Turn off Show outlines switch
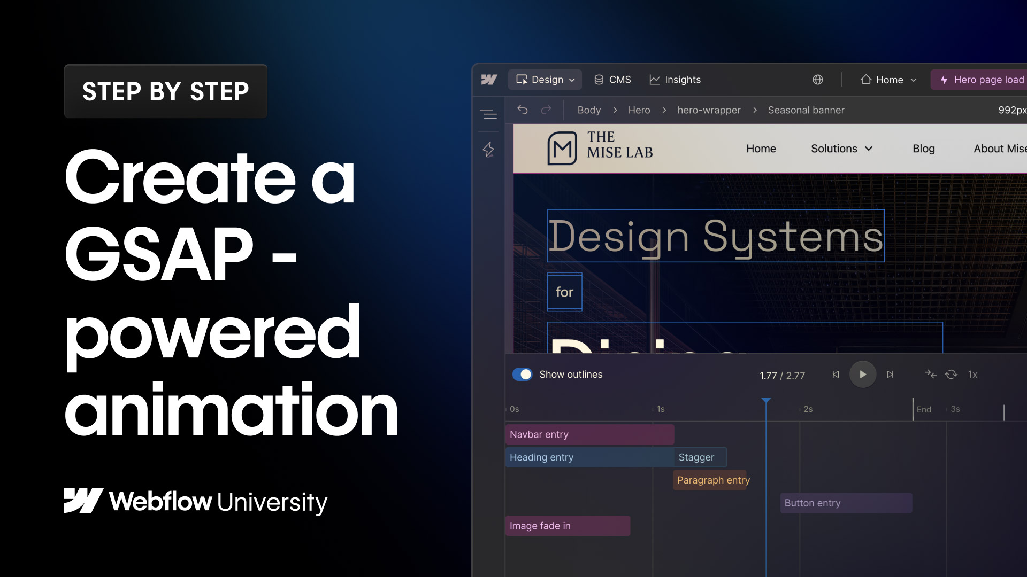The image size is (1027, 577). coord(523,375)
